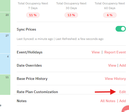Select calendar day 4 cell
Viewport: 129px width, 112px height.
[5, 64]
